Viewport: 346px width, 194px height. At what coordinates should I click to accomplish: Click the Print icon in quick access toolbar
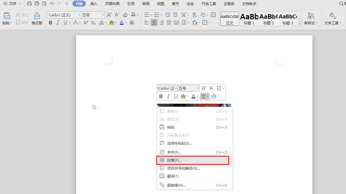(x=37, y=4)
